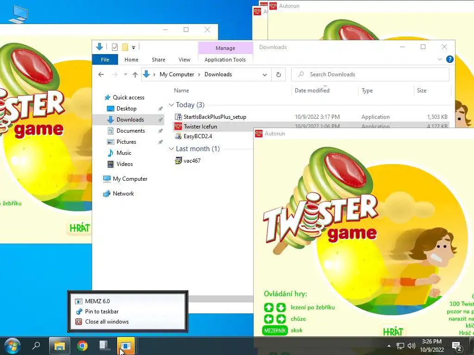Show hidden system tray icons

point(389,346)
